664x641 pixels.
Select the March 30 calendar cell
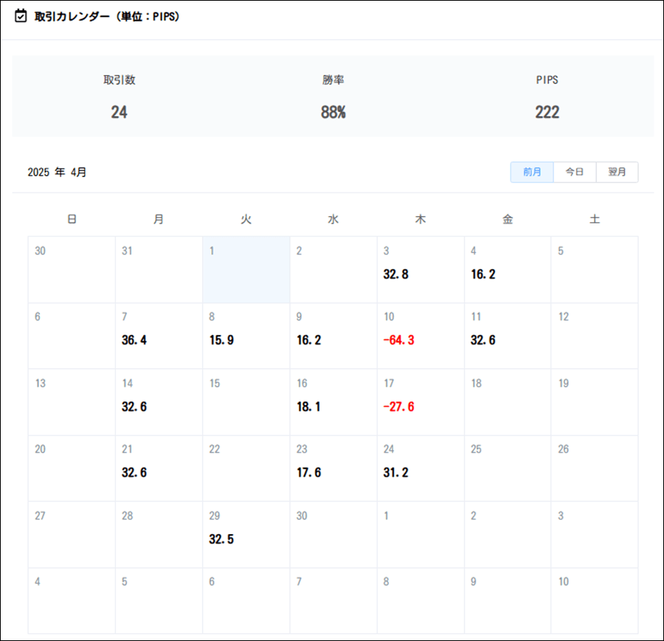click(x=72, y=270)
